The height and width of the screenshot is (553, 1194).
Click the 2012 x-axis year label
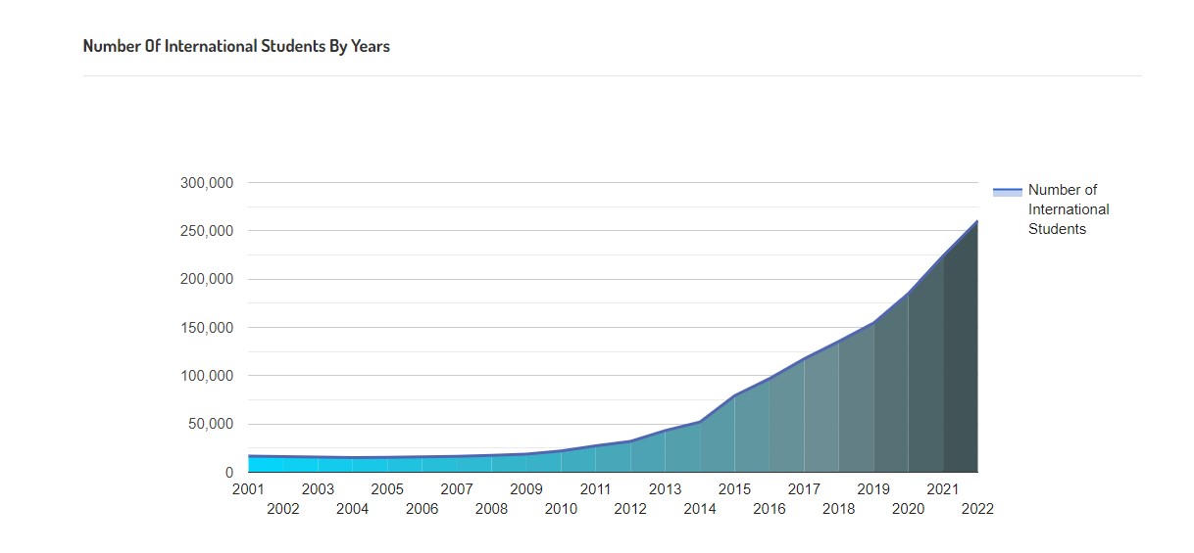point(630,509)
